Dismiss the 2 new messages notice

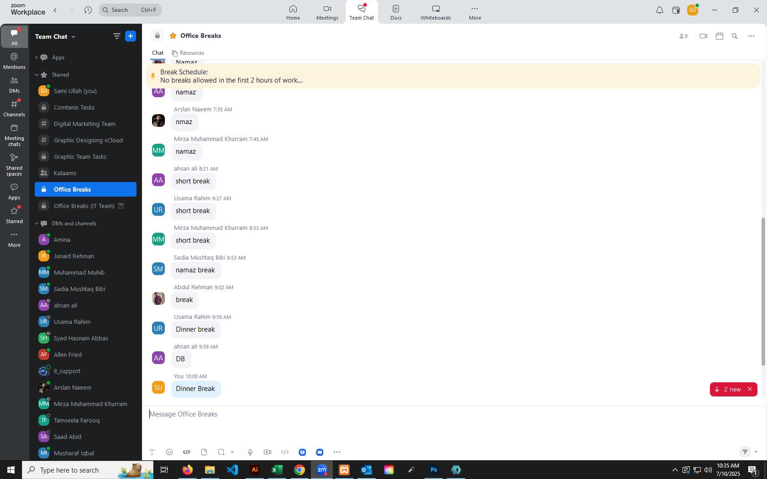tap(750, 389)
